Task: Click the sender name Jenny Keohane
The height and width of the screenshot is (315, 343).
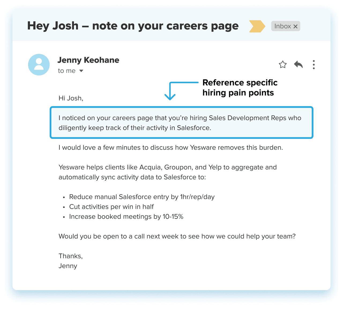Action: point(88,60)
